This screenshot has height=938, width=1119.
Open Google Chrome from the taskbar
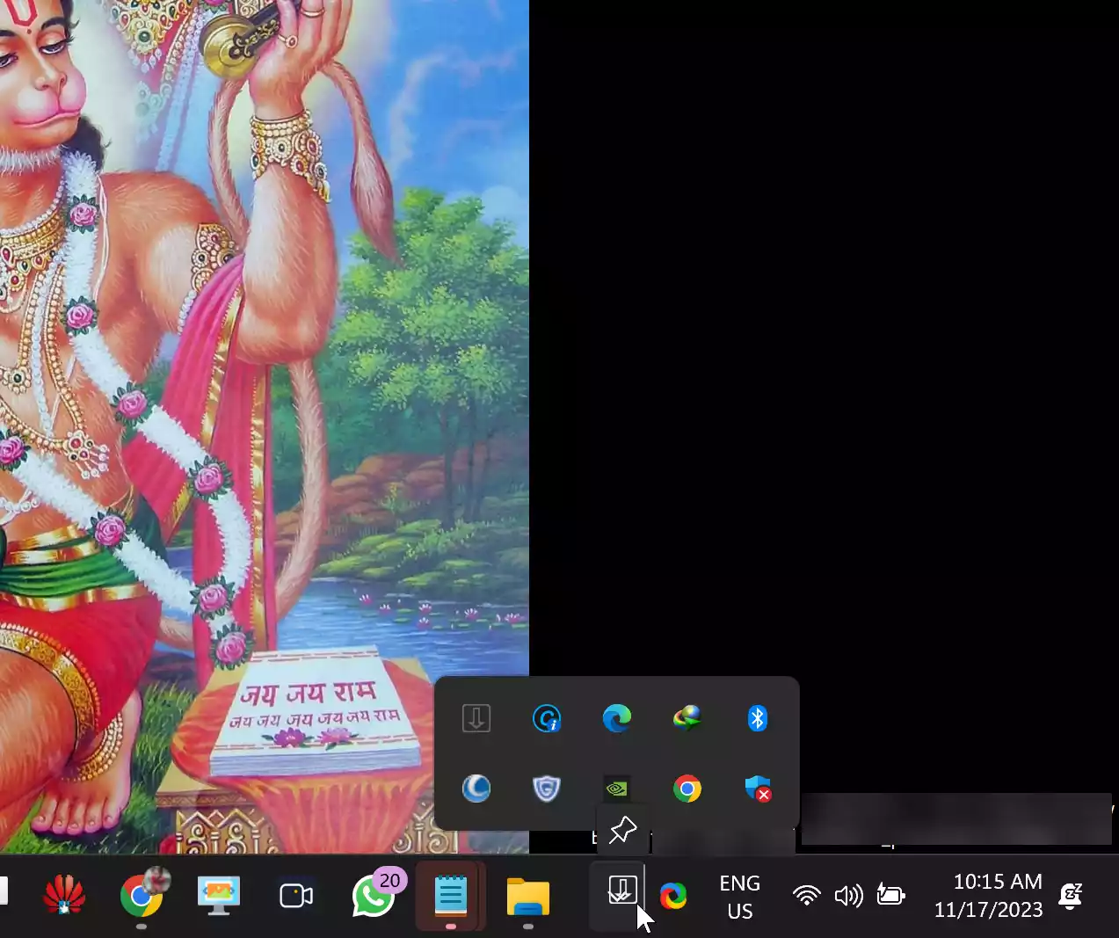pyautogui.click(x=142, y=896)
